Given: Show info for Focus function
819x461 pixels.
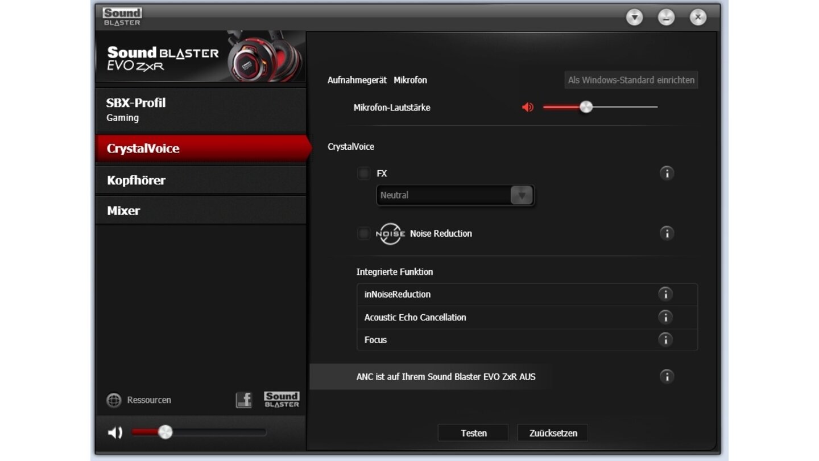Looking at the screenshot, I should [665, 339].
